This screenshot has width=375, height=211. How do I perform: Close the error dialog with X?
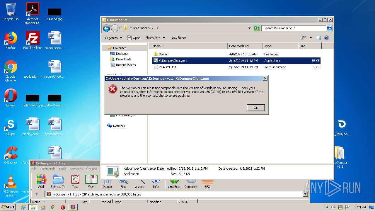(x=265, y=79)
